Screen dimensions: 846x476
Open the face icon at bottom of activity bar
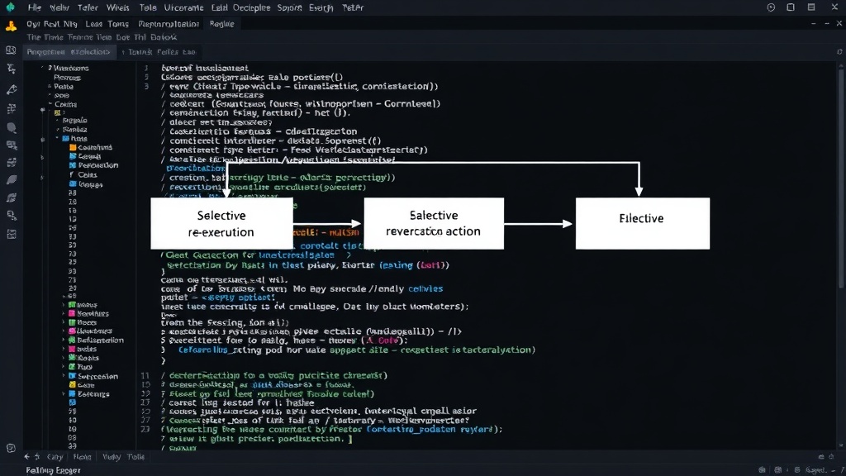(x=11, y=448)
